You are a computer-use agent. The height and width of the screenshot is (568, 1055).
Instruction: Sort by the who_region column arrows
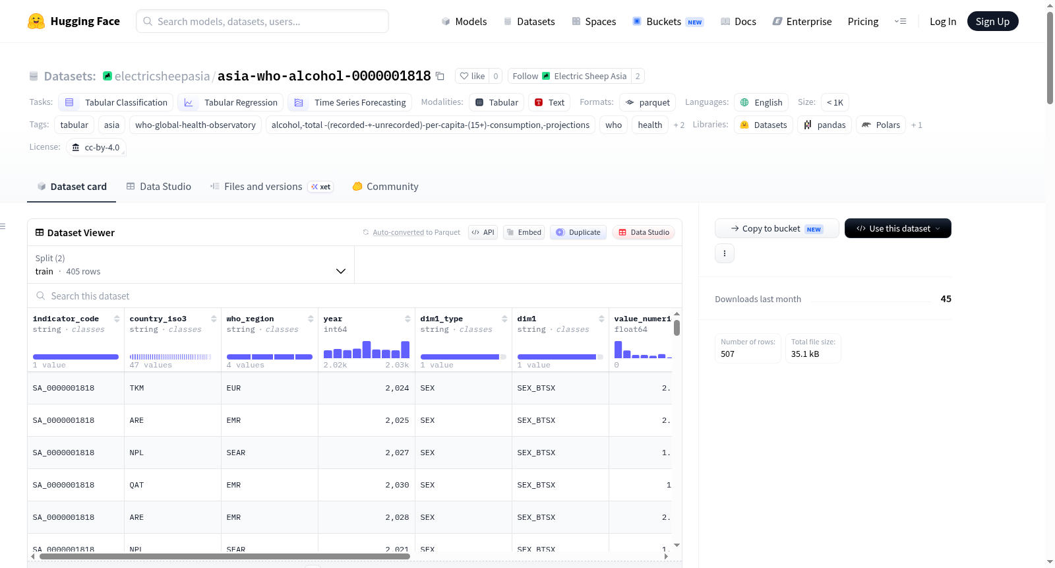[x=311, y=319]
